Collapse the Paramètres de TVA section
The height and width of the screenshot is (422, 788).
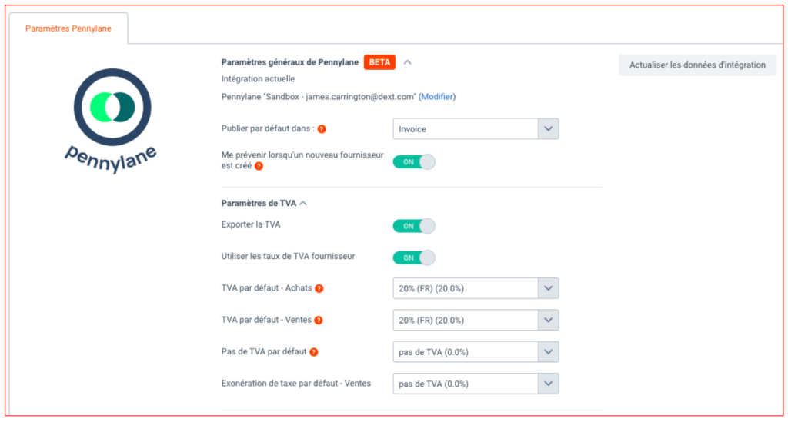pos(303,203)
